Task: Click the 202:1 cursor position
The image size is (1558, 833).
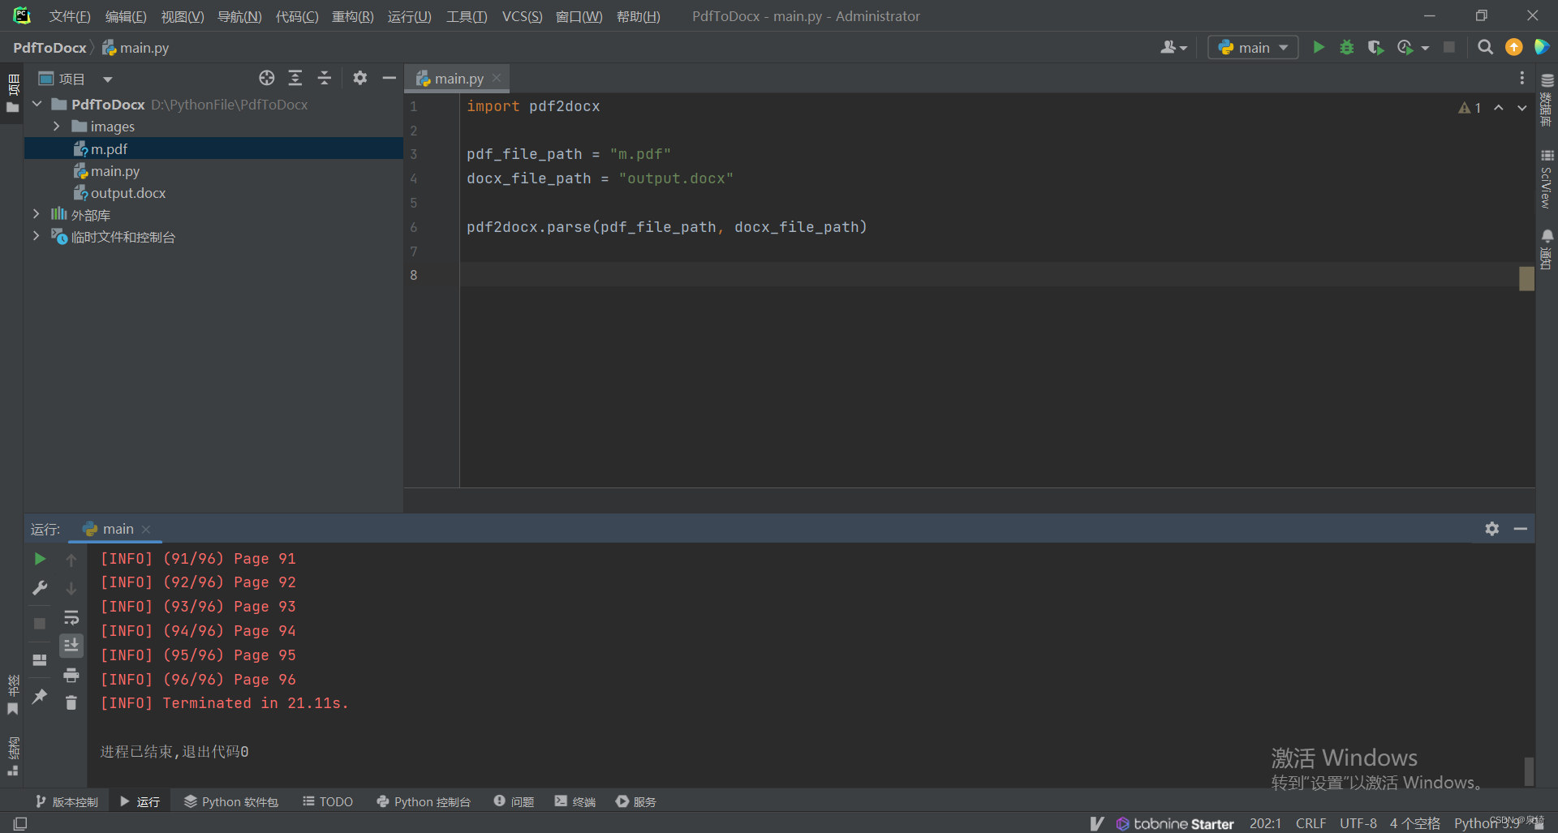Action: pyautogui.click(x=1265, y=823)
